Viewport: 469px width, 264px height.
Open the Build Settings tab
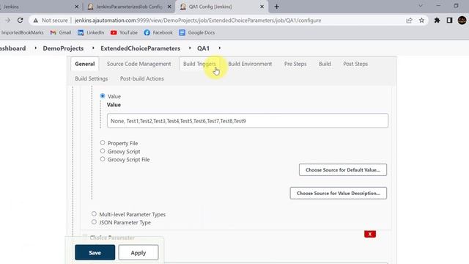click(91, 78)
